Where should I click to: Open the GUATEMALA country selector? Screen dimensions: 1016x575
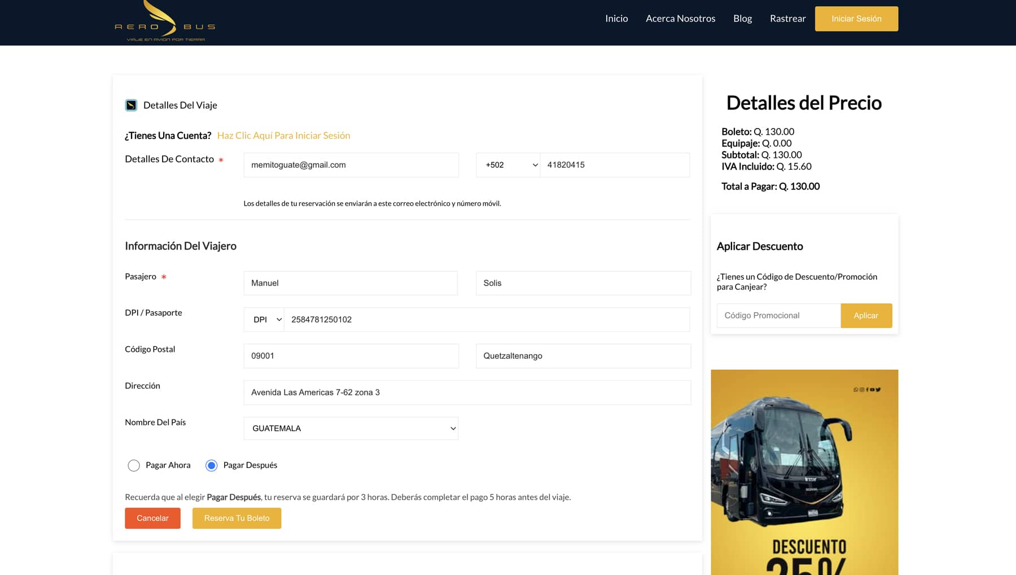(x=351, y=428)
